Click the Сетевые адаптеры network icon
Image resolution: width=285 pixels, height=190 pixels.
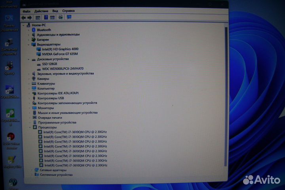(36, 170)
